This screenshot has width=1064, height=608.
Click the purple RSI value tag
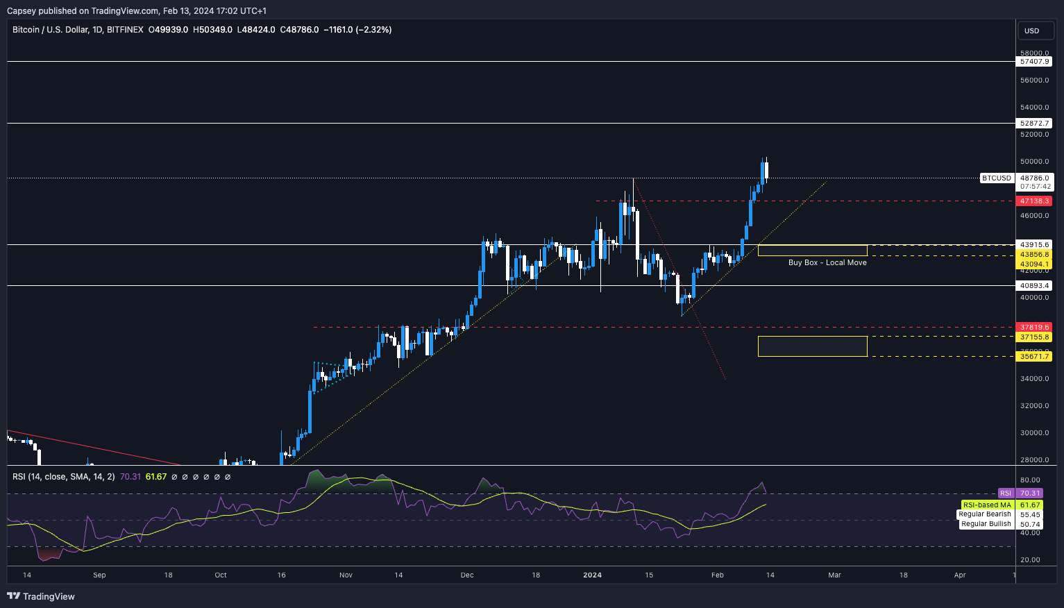click(1006, 493)
